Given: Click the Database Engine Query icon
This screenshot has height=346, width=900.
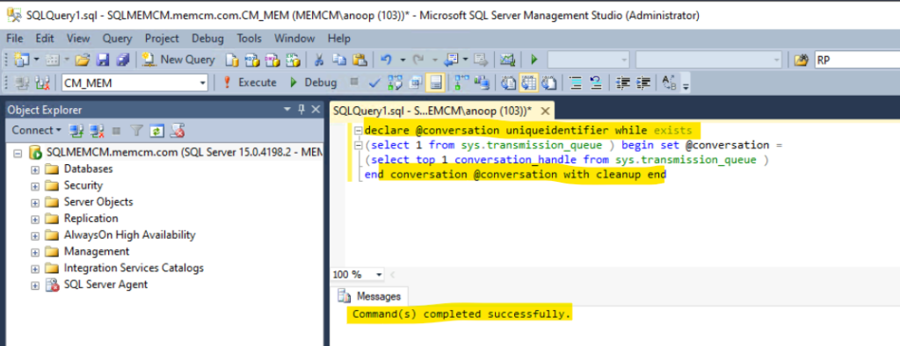Looking at the screenshot, I should [232, 60].
